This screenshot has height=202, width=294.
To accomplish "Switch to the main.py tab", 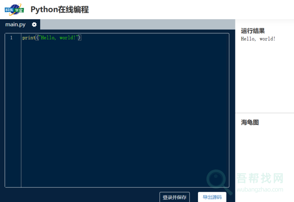I will [x=15, y=24].
